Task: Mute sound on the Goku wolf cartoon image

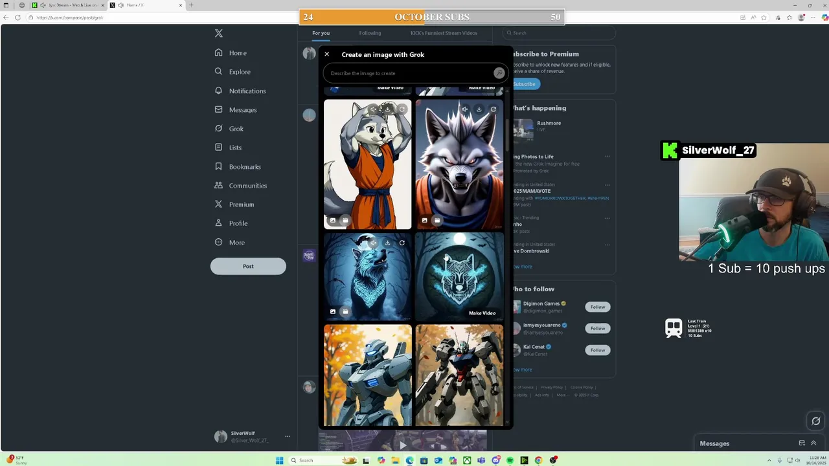Action: [x=373, y=109]
